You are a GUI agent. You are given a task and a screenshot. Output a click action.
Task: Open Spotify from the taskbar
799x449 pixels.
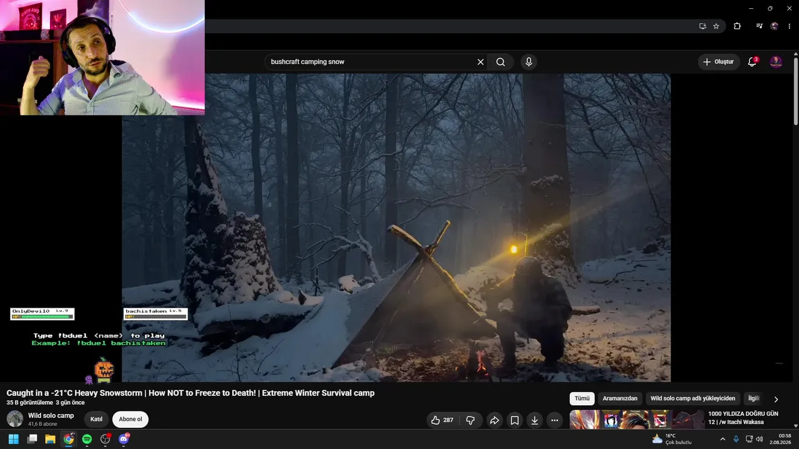(87, 439)
